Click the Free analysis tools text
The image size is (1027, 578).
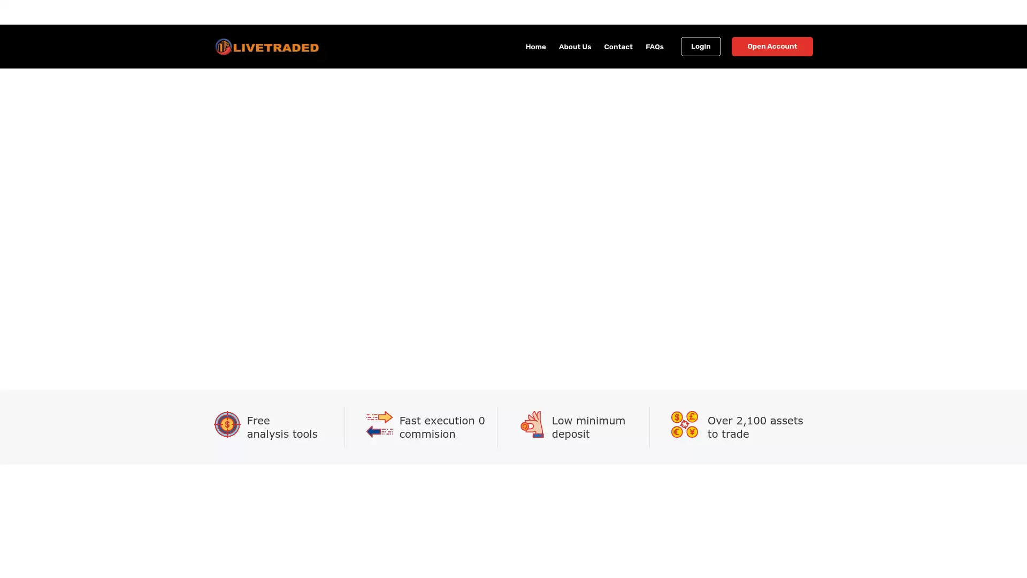282,427
